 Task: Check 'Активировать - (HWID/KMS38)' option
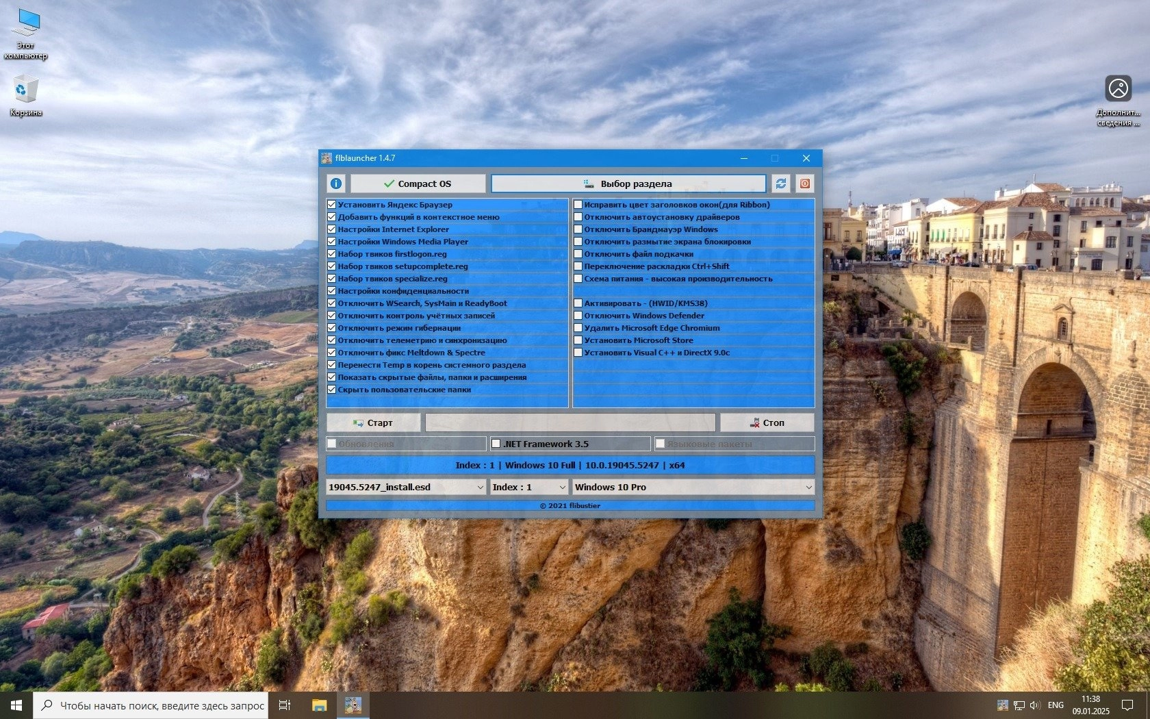(578, 303)
